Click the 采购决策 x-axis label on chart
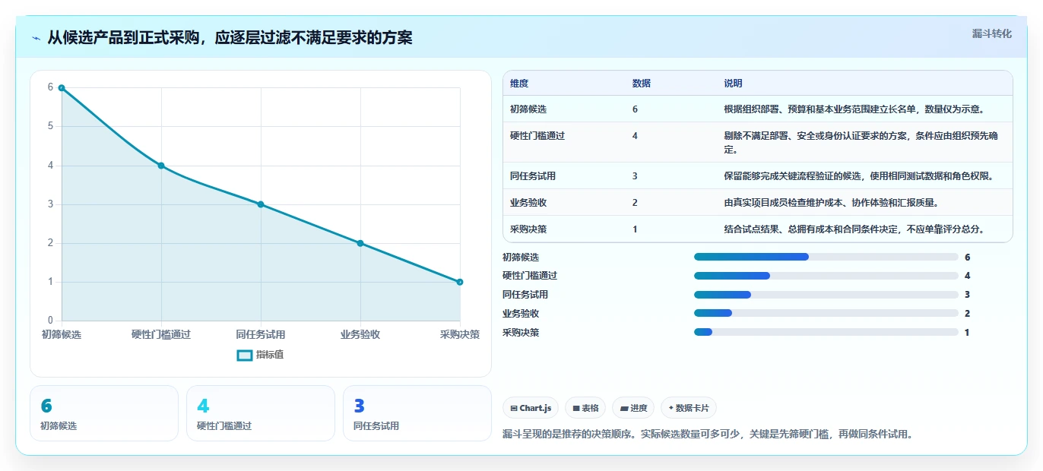 click(x=460, y=335)
